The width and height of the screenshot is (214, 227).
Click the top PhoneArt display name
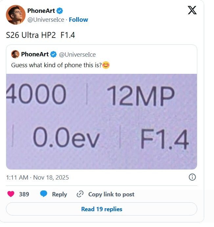(x=41, y=11)
